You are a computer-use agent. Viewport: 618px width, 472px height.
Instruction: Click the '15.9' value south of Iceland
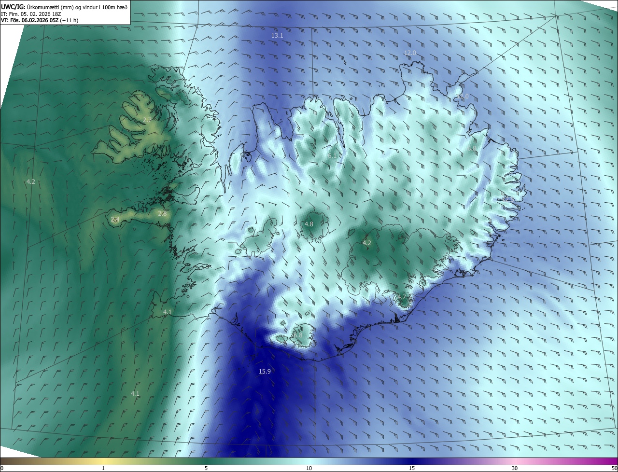coord(265,371)
